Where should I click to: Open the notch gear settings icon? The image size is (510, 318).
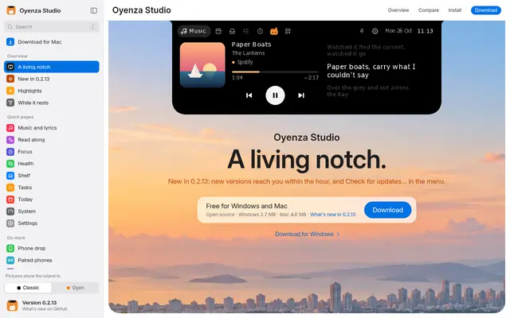click(375, 31)
